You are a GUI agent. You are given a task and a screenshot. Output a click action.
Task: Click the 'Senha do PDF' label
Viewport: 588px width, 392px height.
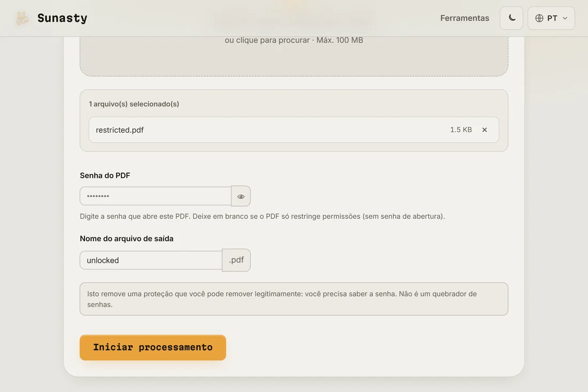[105, 175]
